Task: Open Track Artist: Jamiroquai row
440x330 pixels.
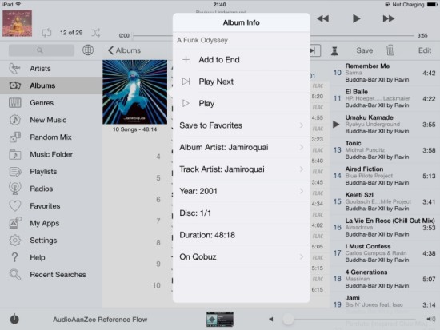Action: click(242, 169)
